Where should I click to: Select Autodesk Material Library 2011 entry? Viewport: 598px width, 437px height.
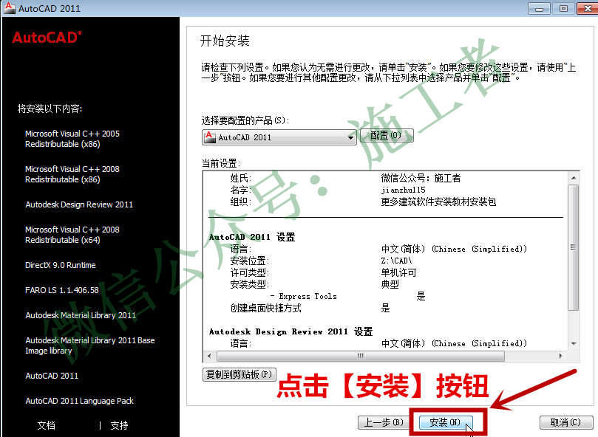(81, 315)
